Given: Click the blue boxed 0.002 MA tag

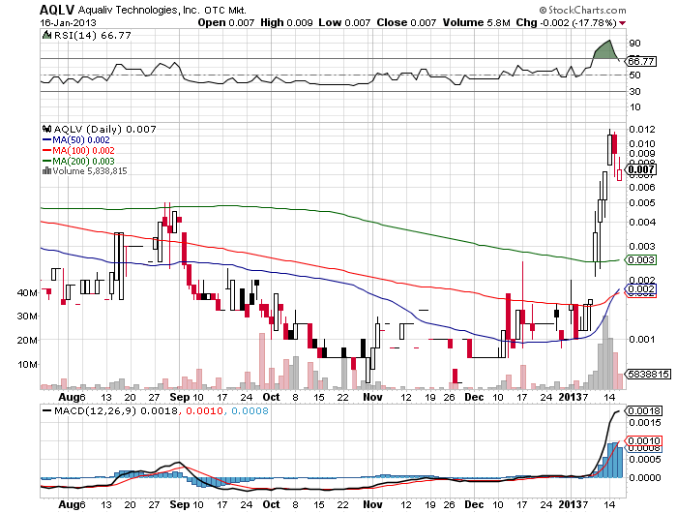Looking at the screenshot, I should click(640, 288).
